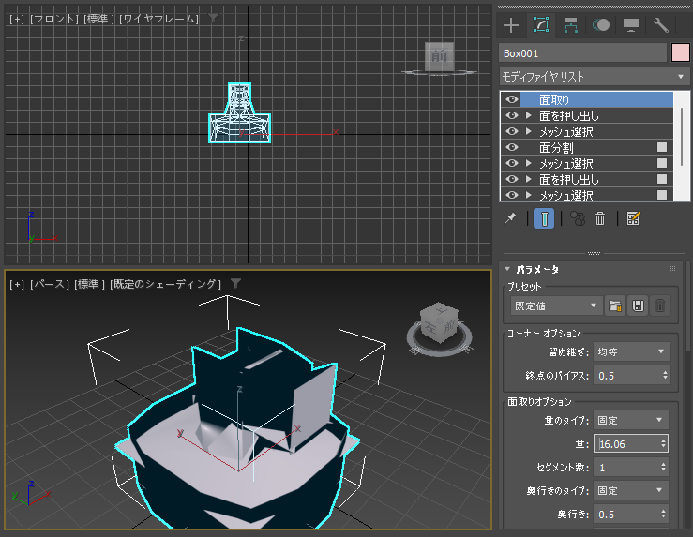This screenshot has height=537, width=693.
Task: Switch to the Modify panel tab icon
Action: click(541, 25)
